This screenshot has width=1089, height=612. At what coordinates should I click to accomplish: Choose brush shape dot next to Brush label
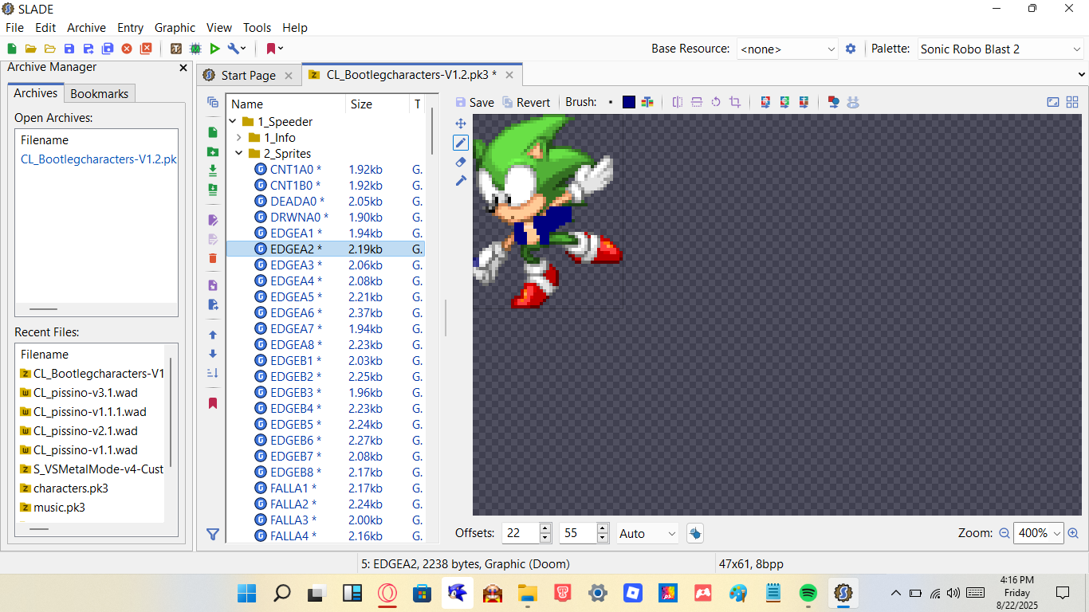(x=611, y=102)
